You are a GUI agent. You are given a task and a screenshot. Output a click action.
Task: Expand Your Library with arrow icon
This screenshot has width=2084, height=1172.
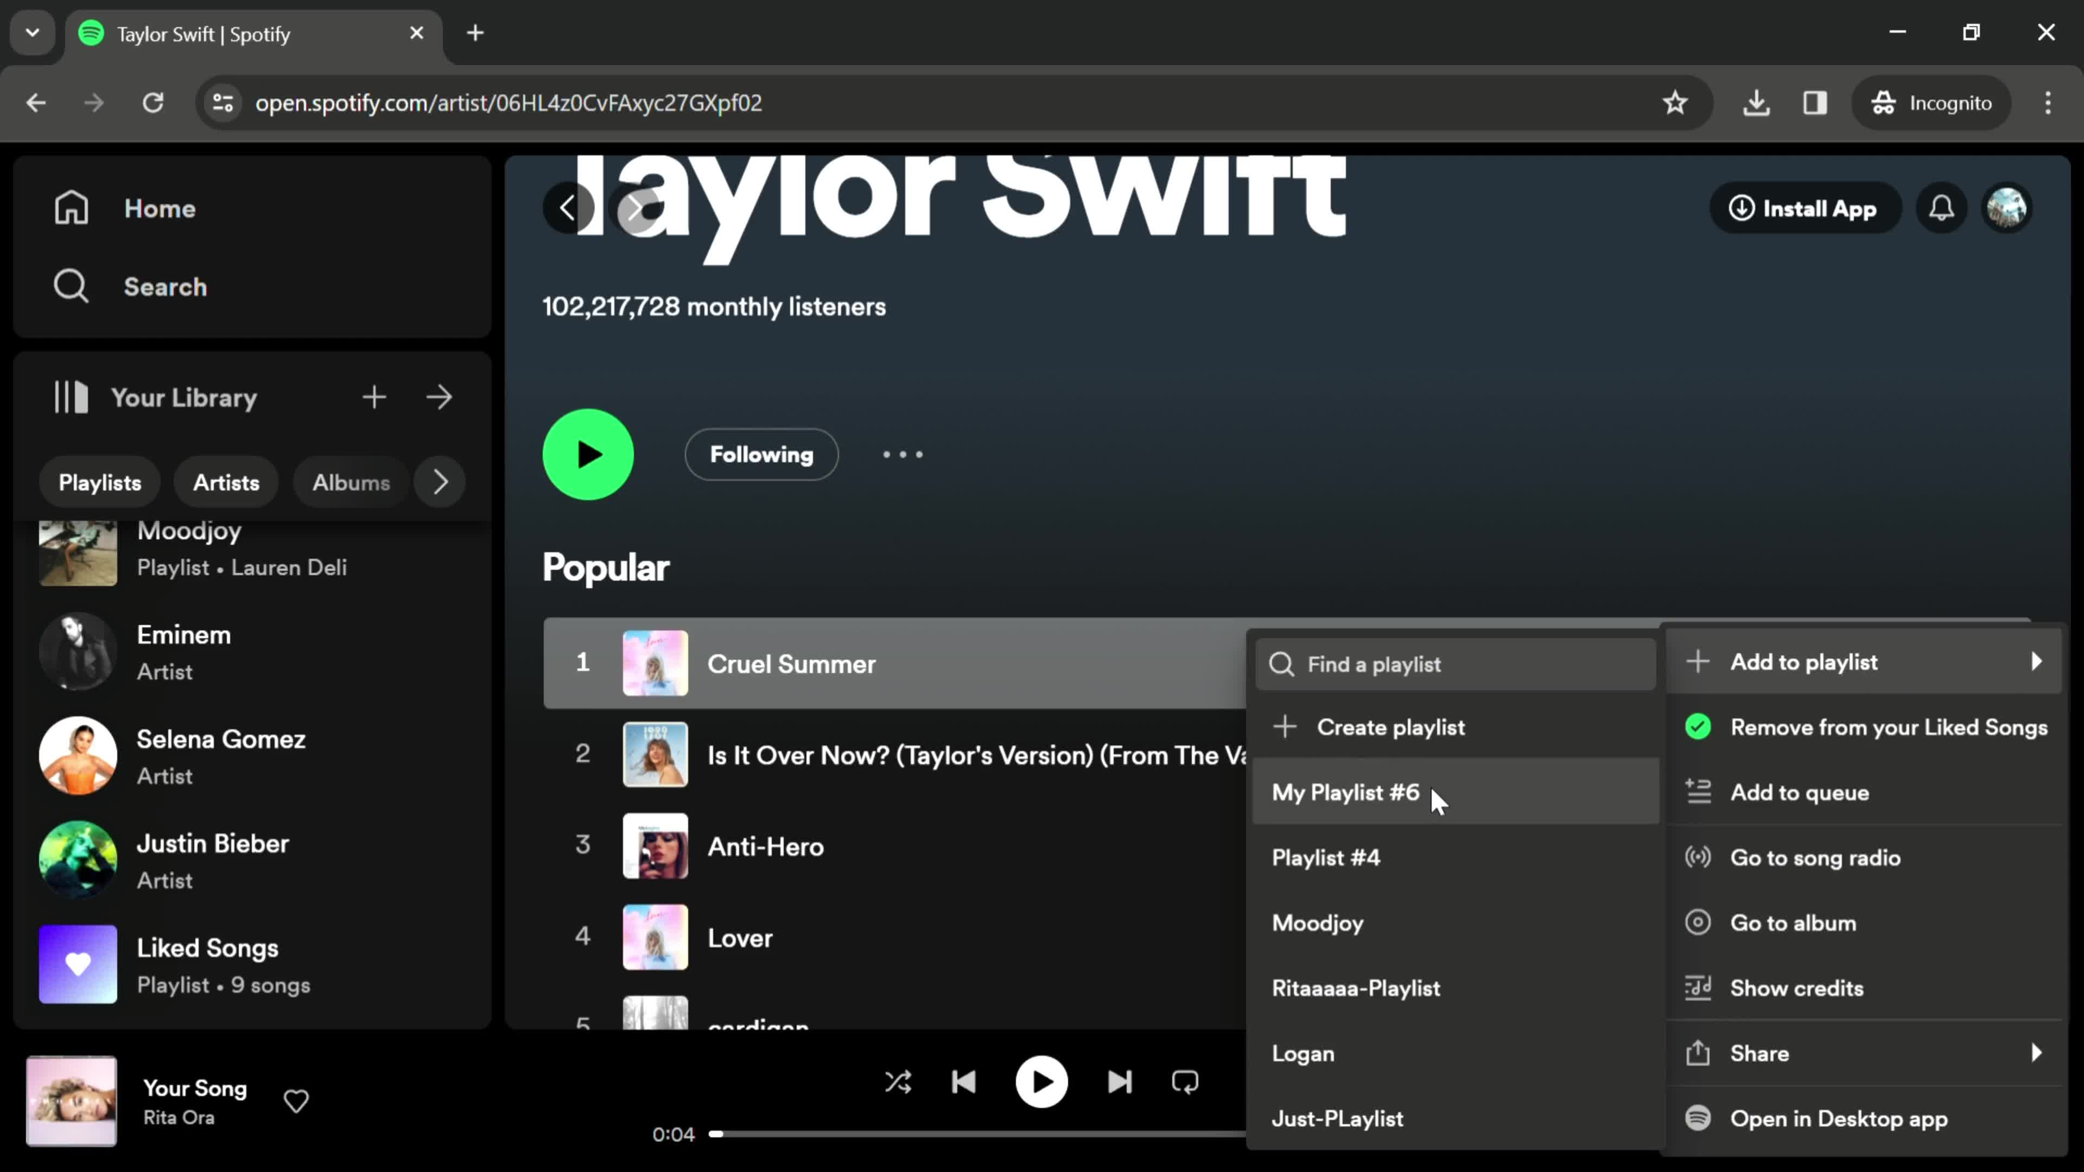(439, 397)
